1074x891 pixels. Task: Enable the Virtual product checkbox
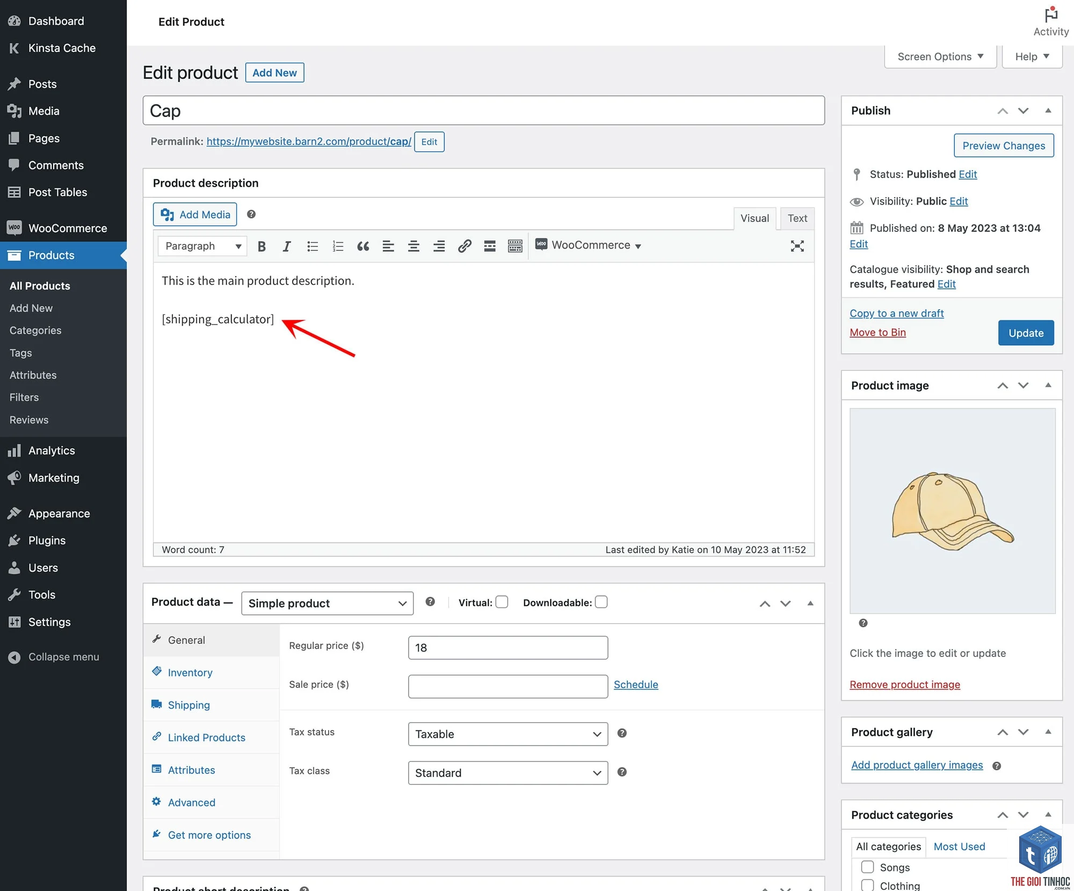pos(502,602)
